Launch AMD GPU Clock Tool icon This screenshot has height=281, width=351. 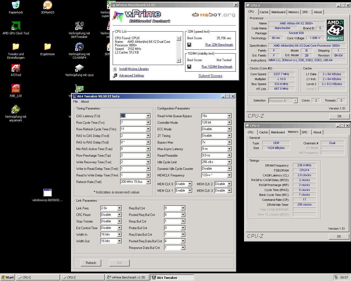(x=16, y=26)
